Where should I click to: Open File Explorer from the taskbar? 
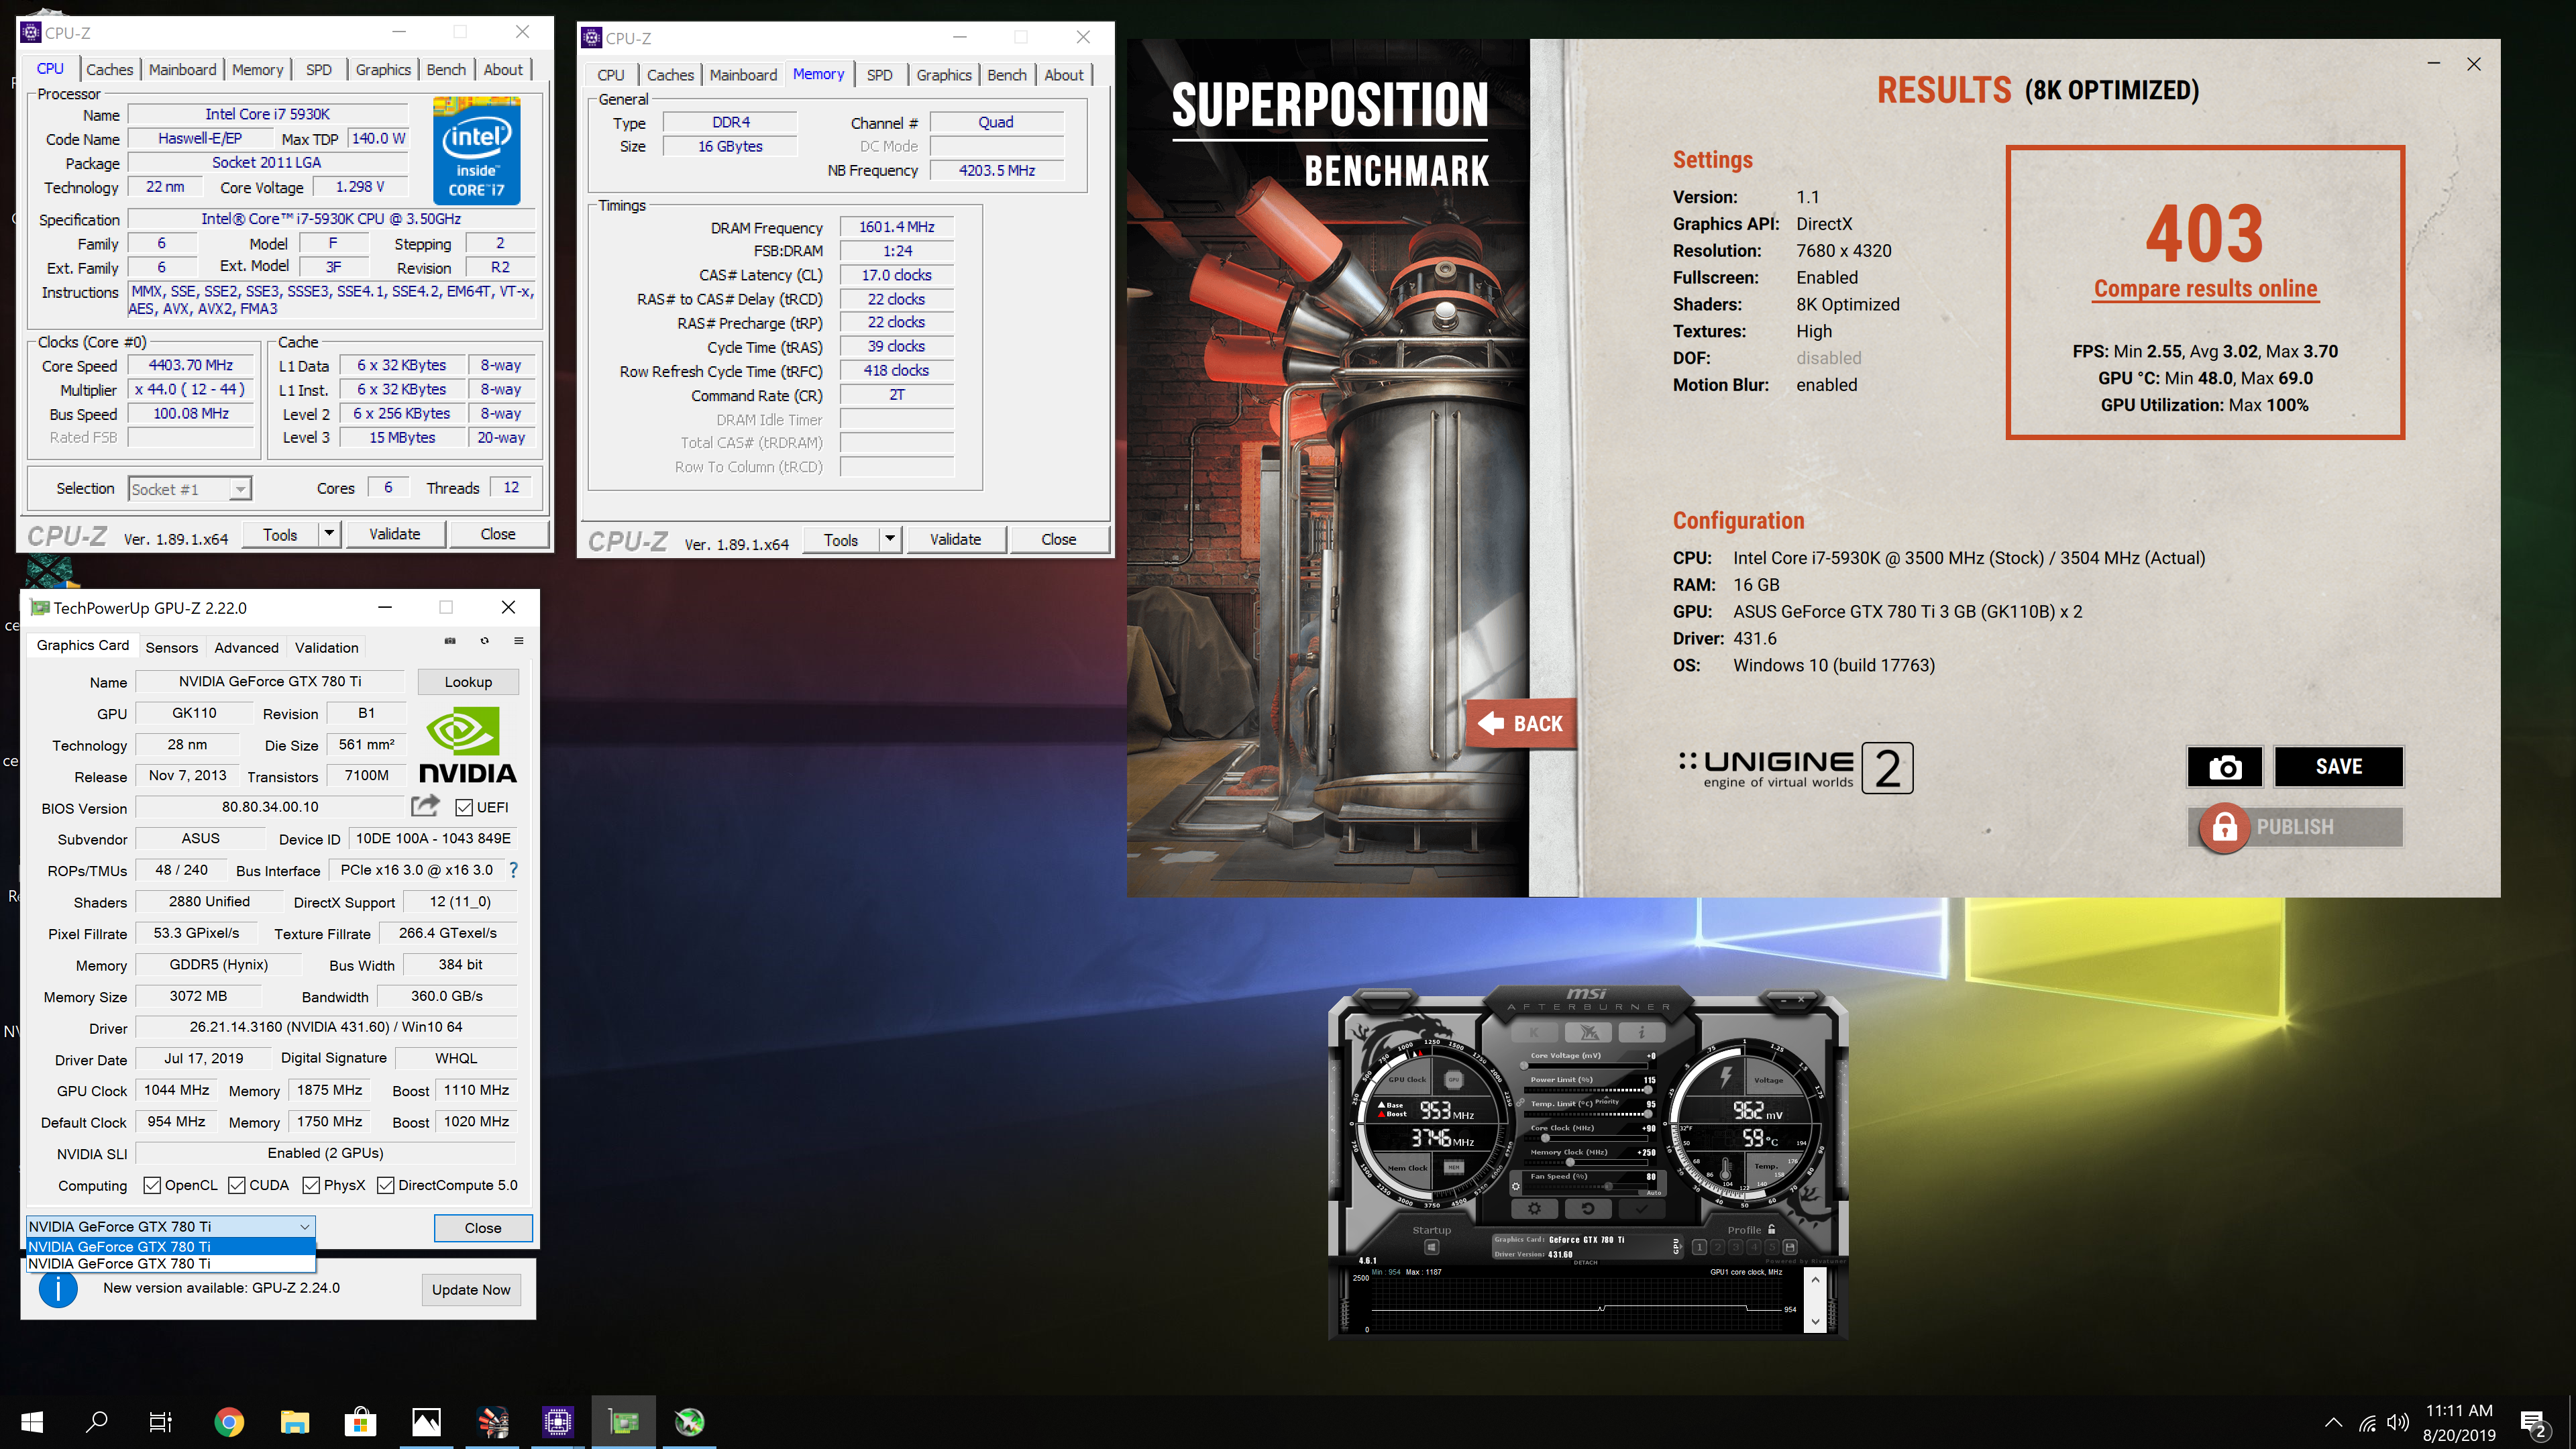point(295,1422)
